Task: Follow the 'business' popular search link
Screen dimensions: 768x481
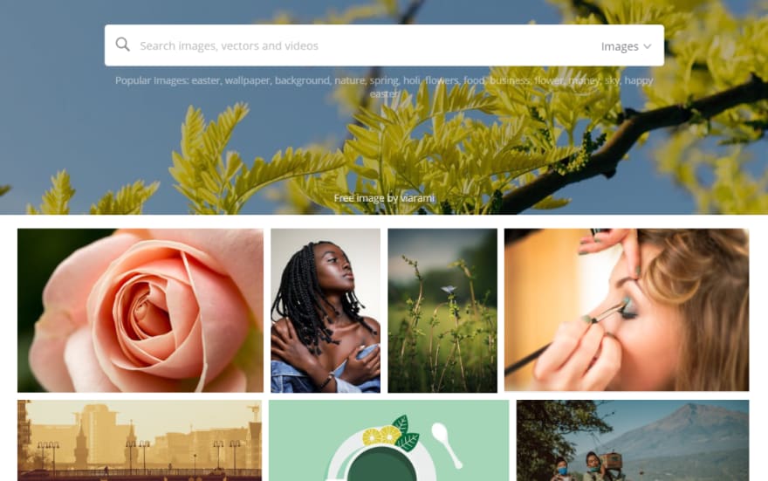Action: pyautogui.click(x=510, y=80)
